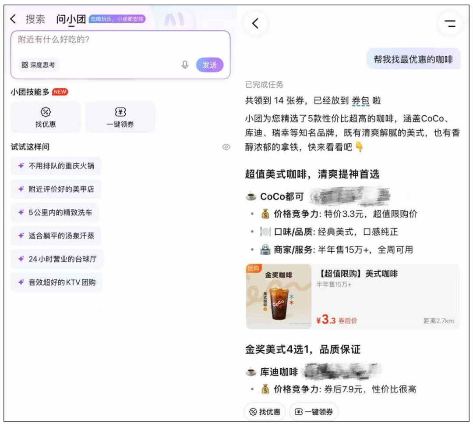Click coffee cup icon beside CoCo都可
473x424 pixels.
pos(251,196)
